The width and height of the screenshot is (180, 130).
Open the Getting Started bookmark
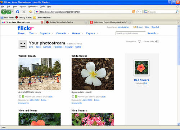[24, 17]
